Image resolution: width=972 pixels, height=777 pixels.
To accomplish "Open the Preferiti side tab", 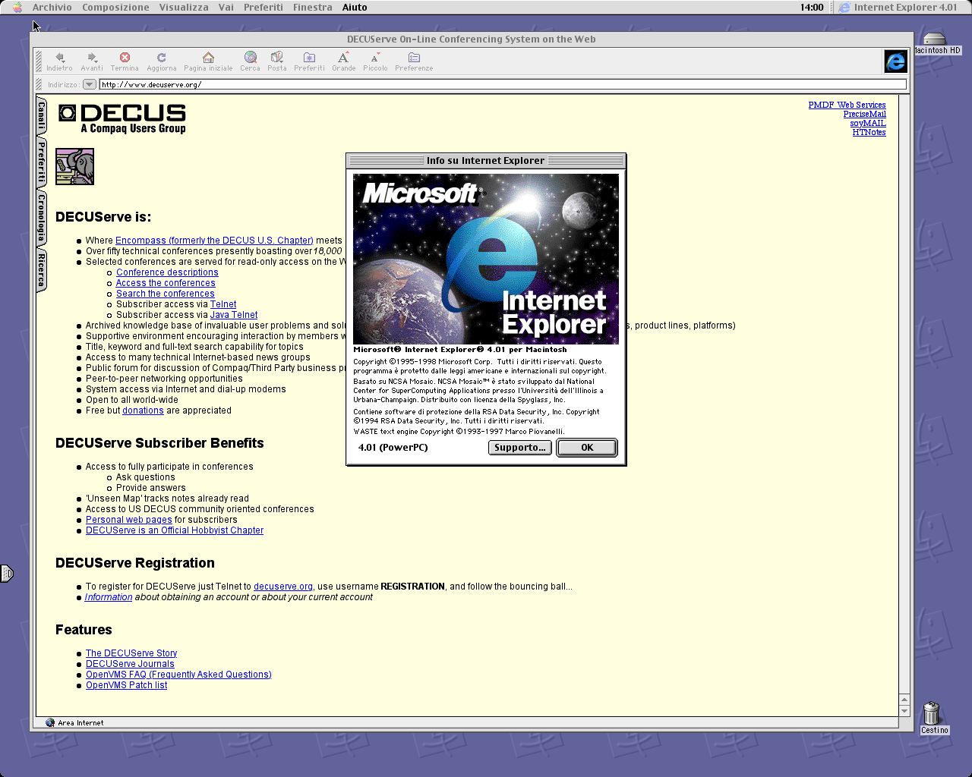I will [42, 162].
